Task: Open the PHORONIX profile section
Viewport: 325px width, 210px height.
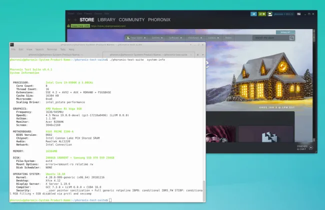Action: (159, 20)
